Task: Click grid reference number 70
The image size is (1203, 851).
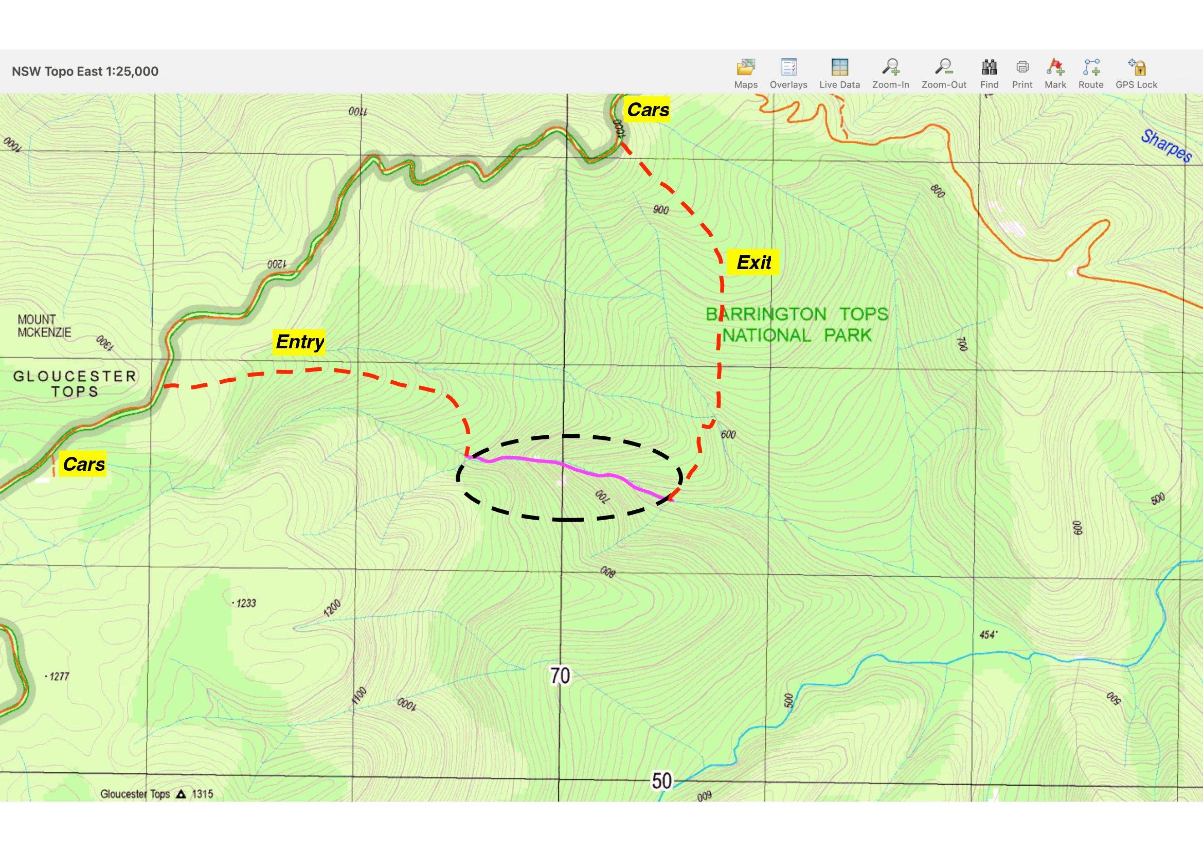Action: (560, 676)
